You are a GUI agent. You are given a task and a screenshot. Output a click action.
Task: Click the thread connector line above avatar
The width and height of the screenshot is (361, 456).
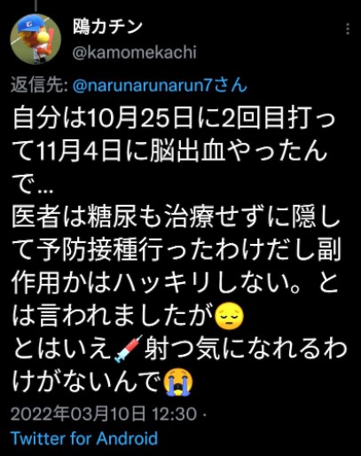(x=35, y=5)
